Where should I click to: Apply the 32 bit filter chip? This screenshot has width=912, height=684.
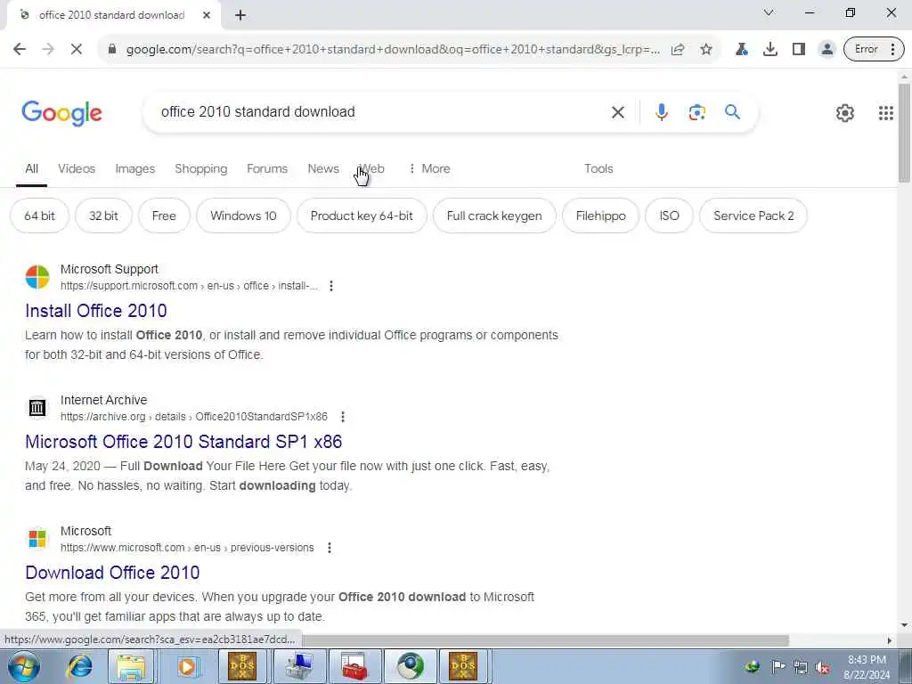tap(103, 216)
